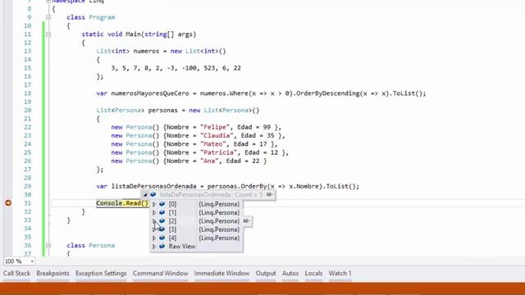Click the Raw View object icon
The image size is (525, 295).
point(162,246)
